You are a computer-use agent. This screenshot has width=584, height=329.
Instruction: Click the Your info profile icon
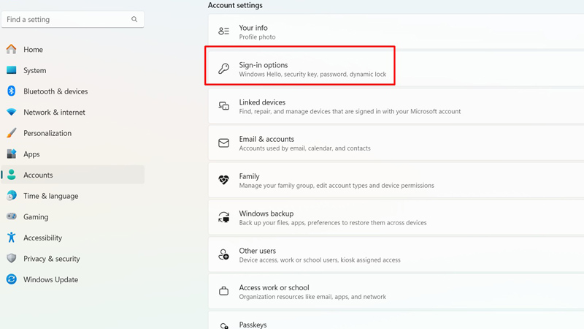point(223,31)
